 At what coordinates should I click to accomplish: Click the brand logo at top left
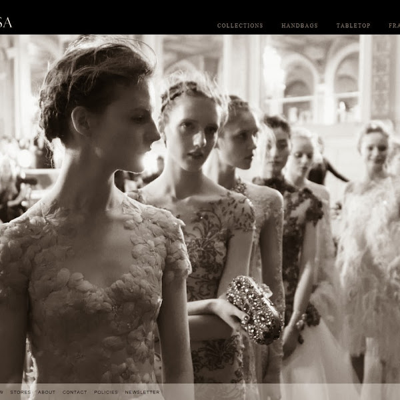click(5, 23)
